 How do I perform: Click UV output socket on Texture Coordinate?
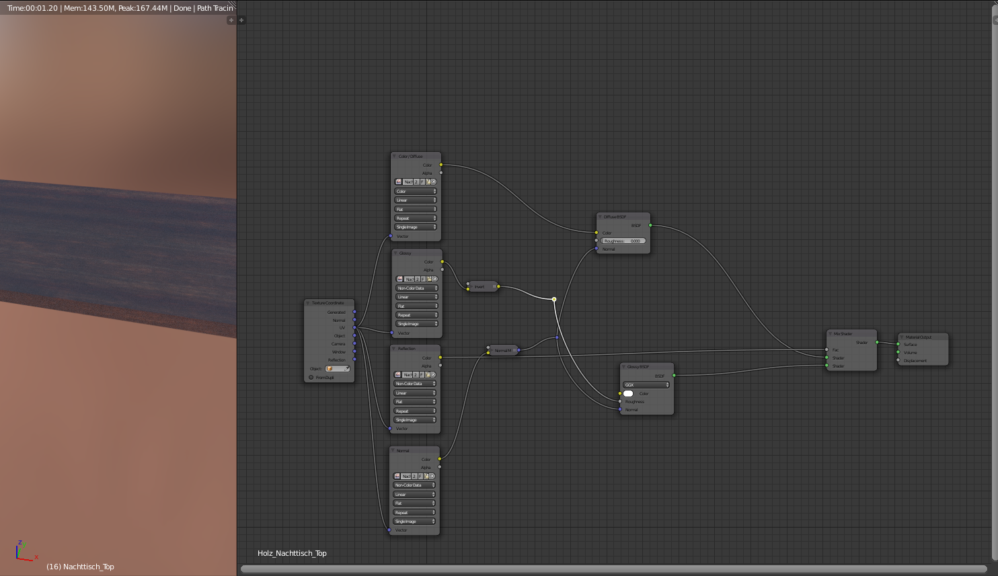[x=355, y=328]
